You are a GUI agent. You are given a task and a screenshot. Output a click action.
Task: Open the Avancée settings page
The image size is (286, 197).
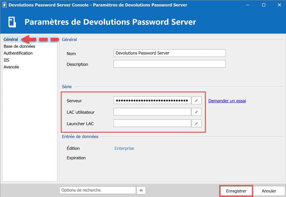tap(11, 67)
